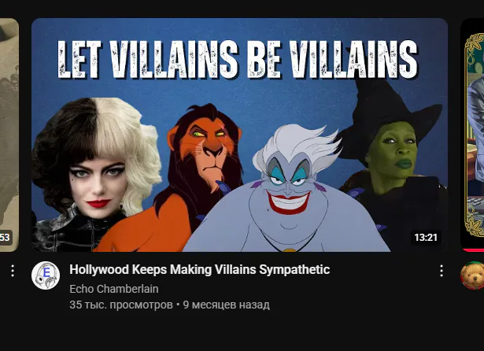484x351 pixels.
Task: Click the "35 тыс. просмотров" view count
Action: [x=121, y=305]
